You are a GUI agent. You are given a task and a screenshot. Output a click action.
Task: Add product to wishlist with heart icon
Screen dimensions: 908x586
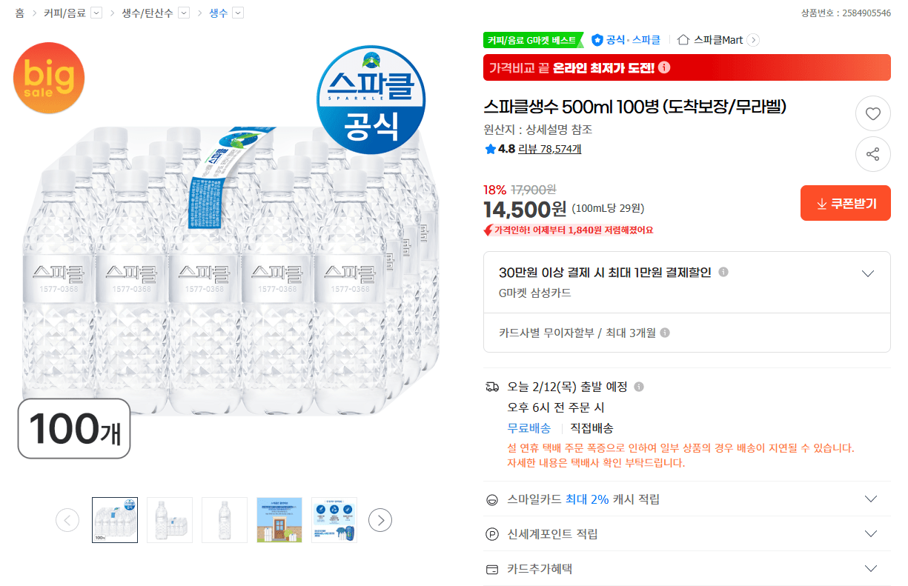tap(873, 113)
